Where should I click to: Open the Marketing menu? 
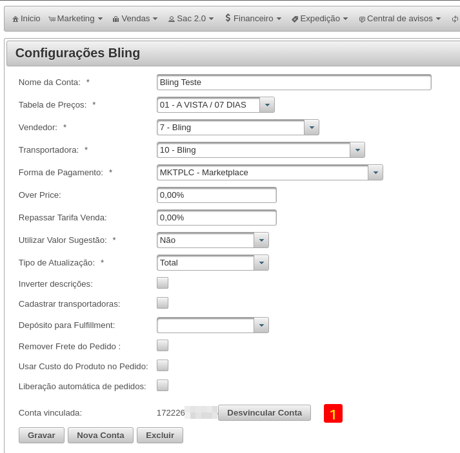[x=75, y=19]
